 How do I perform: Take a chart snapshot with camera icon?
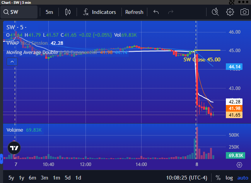[x=244, y=12]
